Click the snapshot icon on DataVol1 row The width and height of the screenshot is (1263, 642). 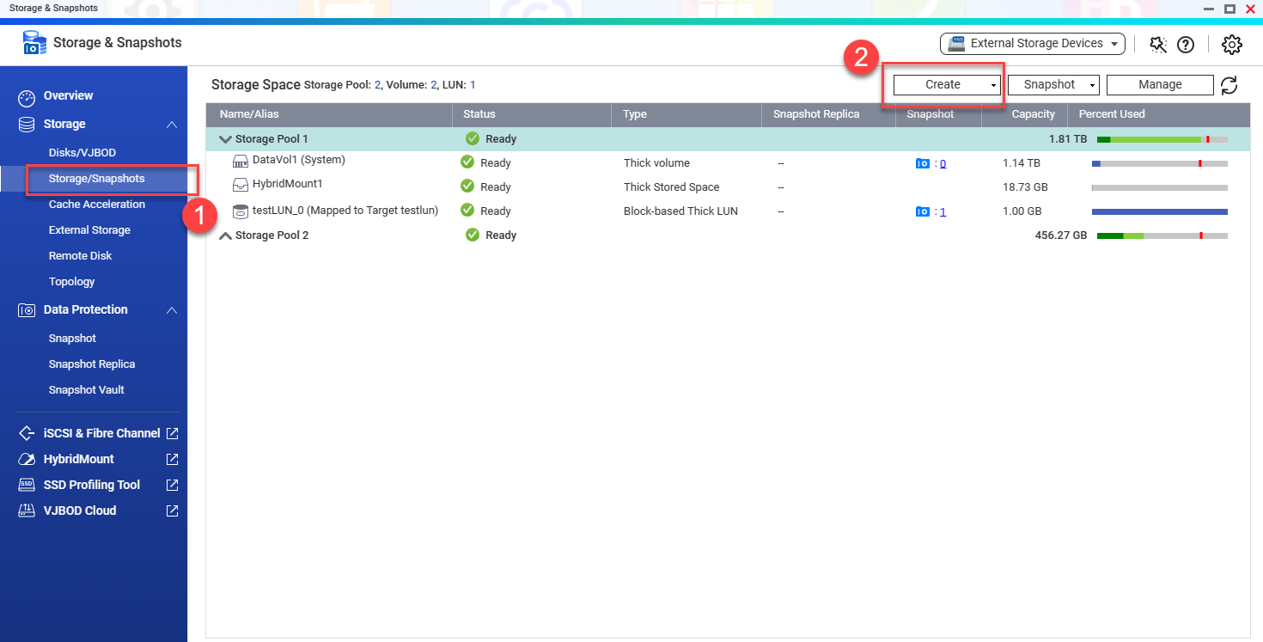coord(922,162)
